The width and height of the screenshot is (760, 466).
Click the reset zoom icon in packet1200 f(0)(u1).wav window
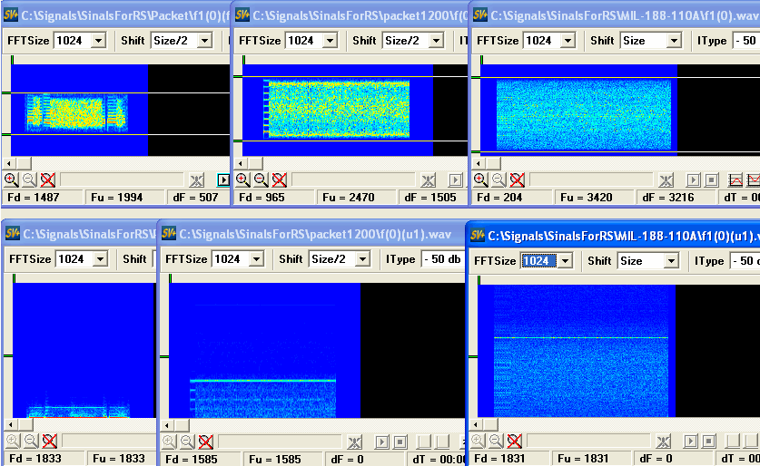pyautogui.click(x=205, y=442)
